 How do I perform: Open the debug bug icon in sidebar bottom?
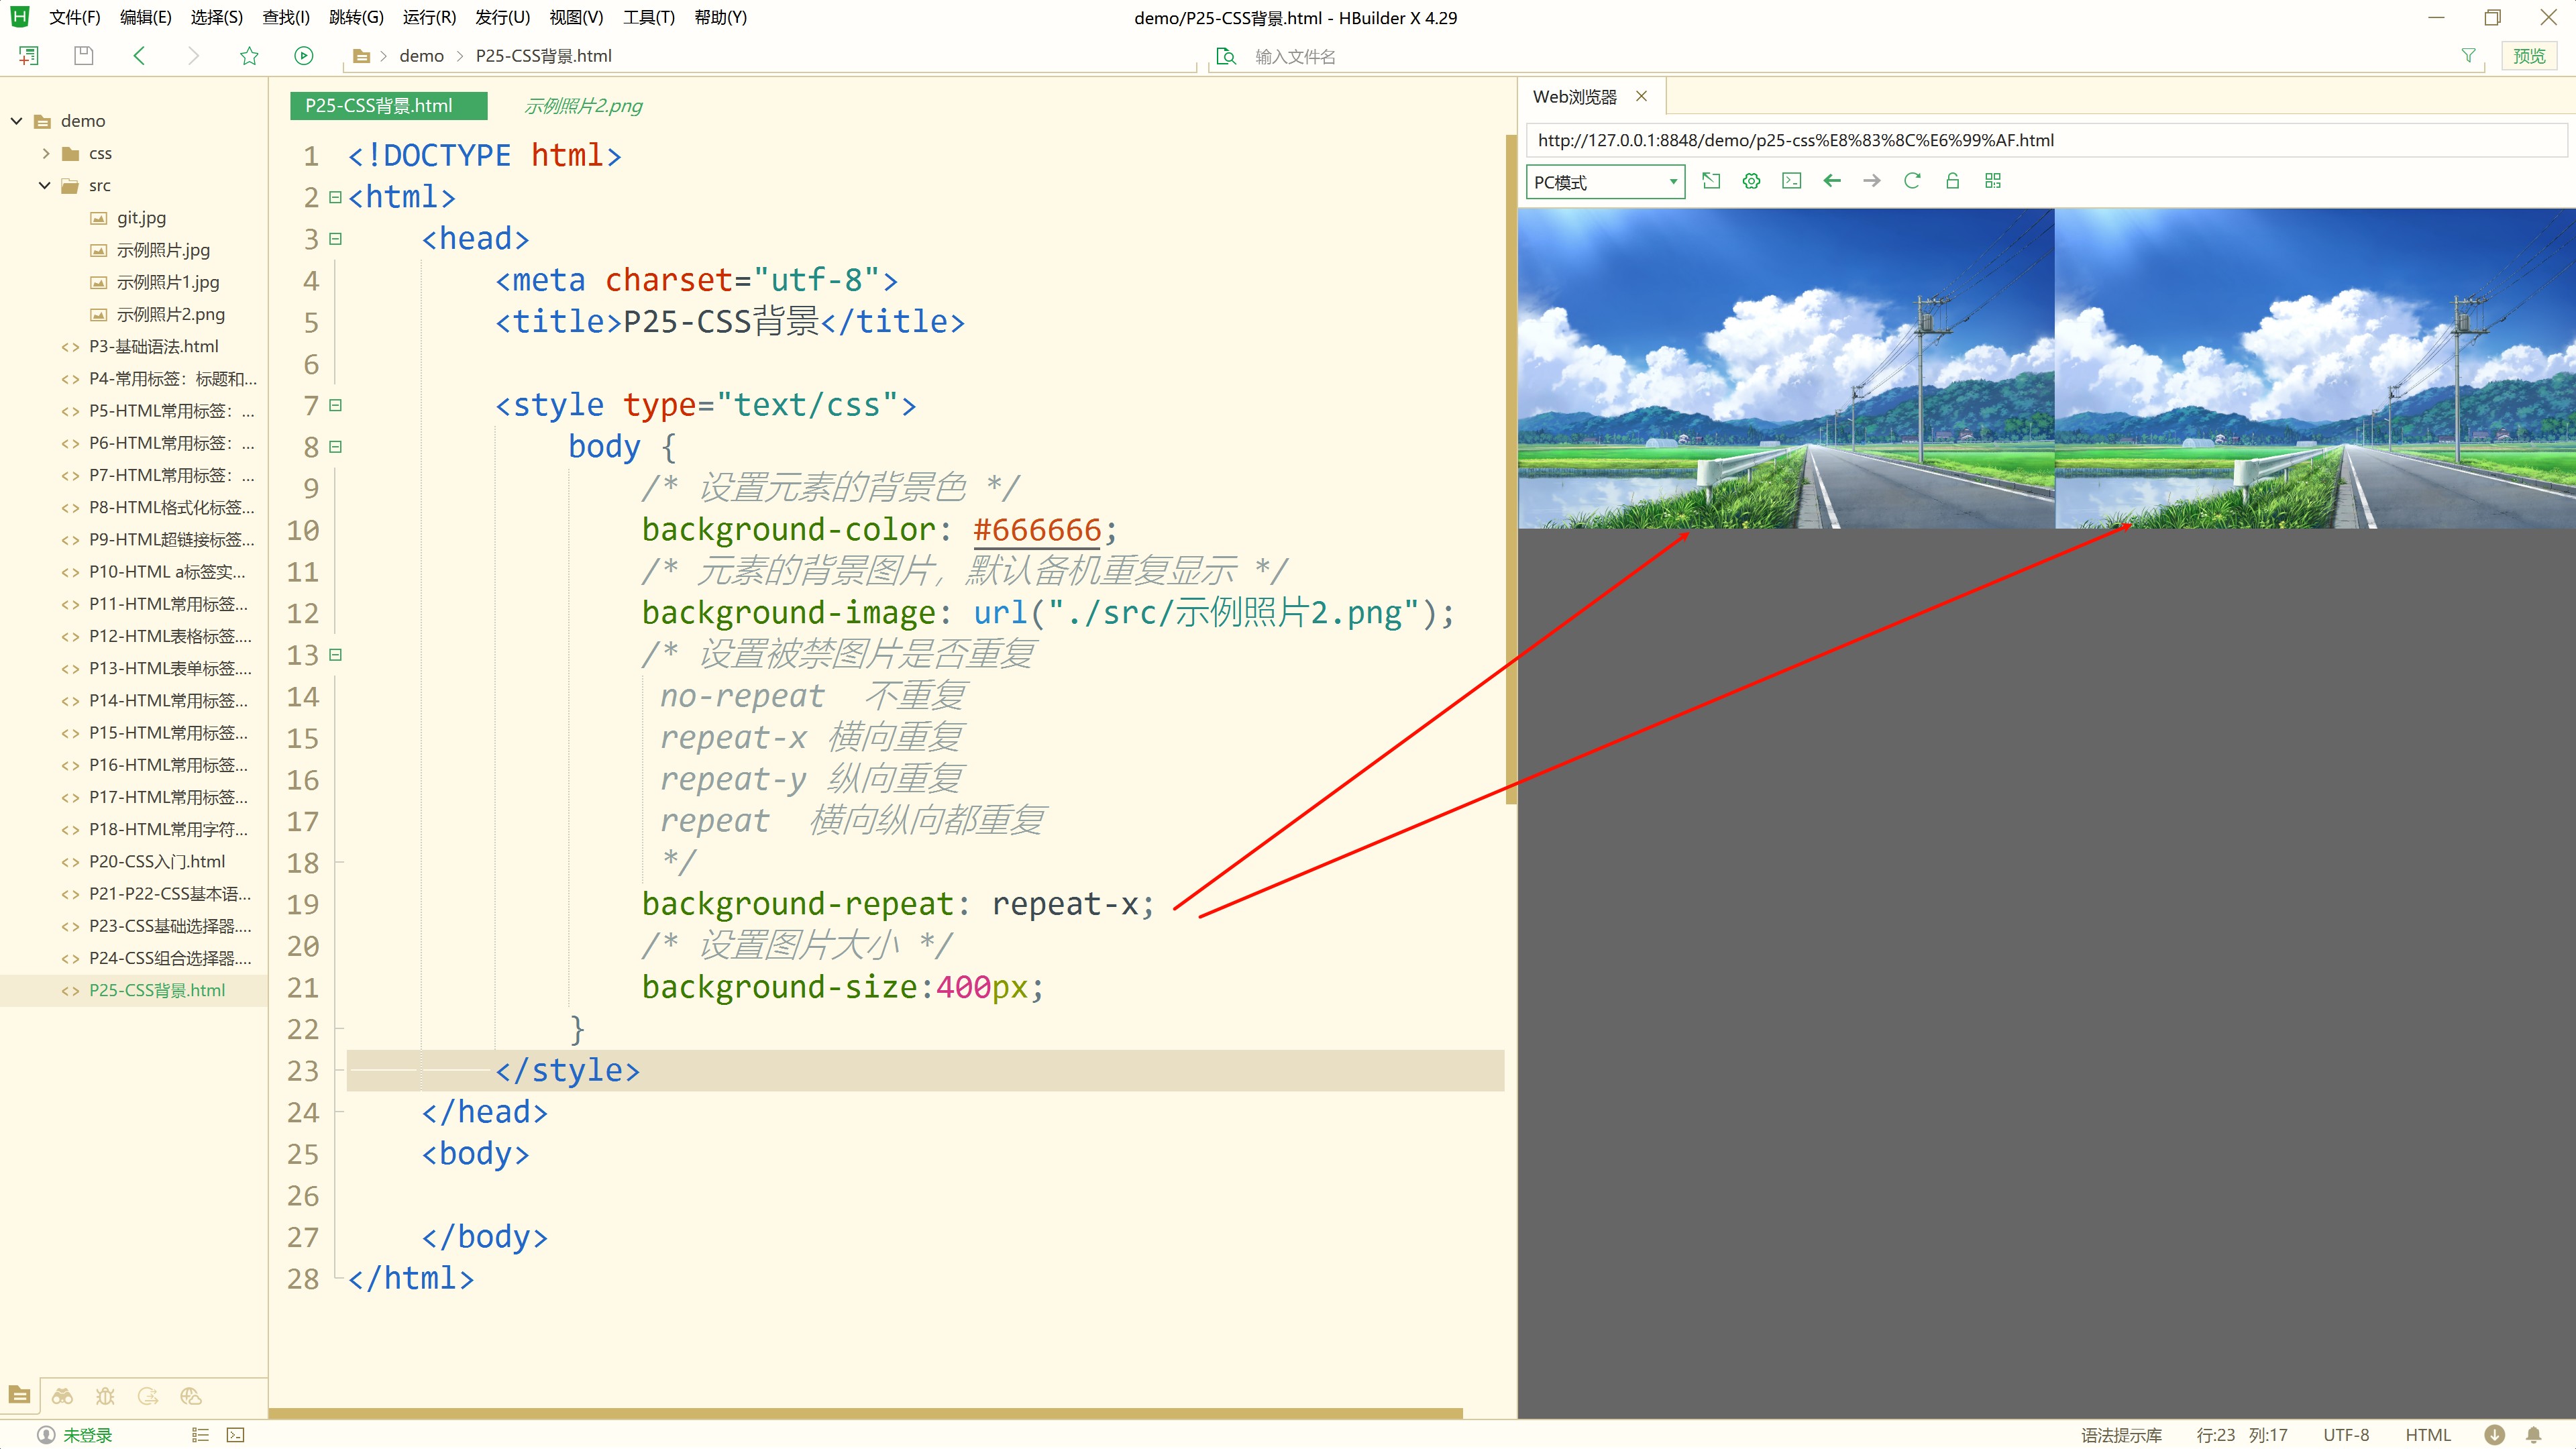(105, 1396)
